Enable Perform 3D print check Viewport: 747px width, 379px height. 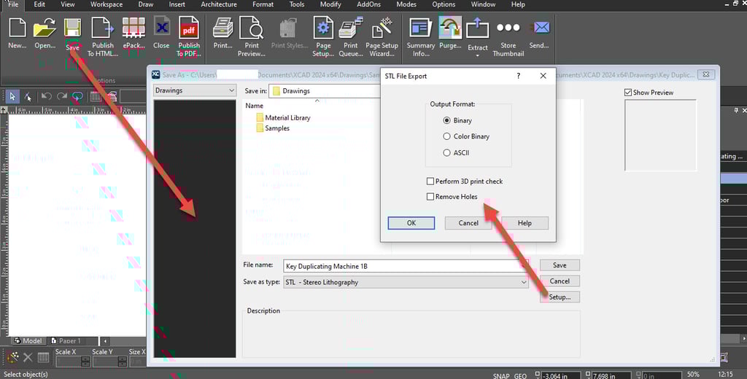430,181
